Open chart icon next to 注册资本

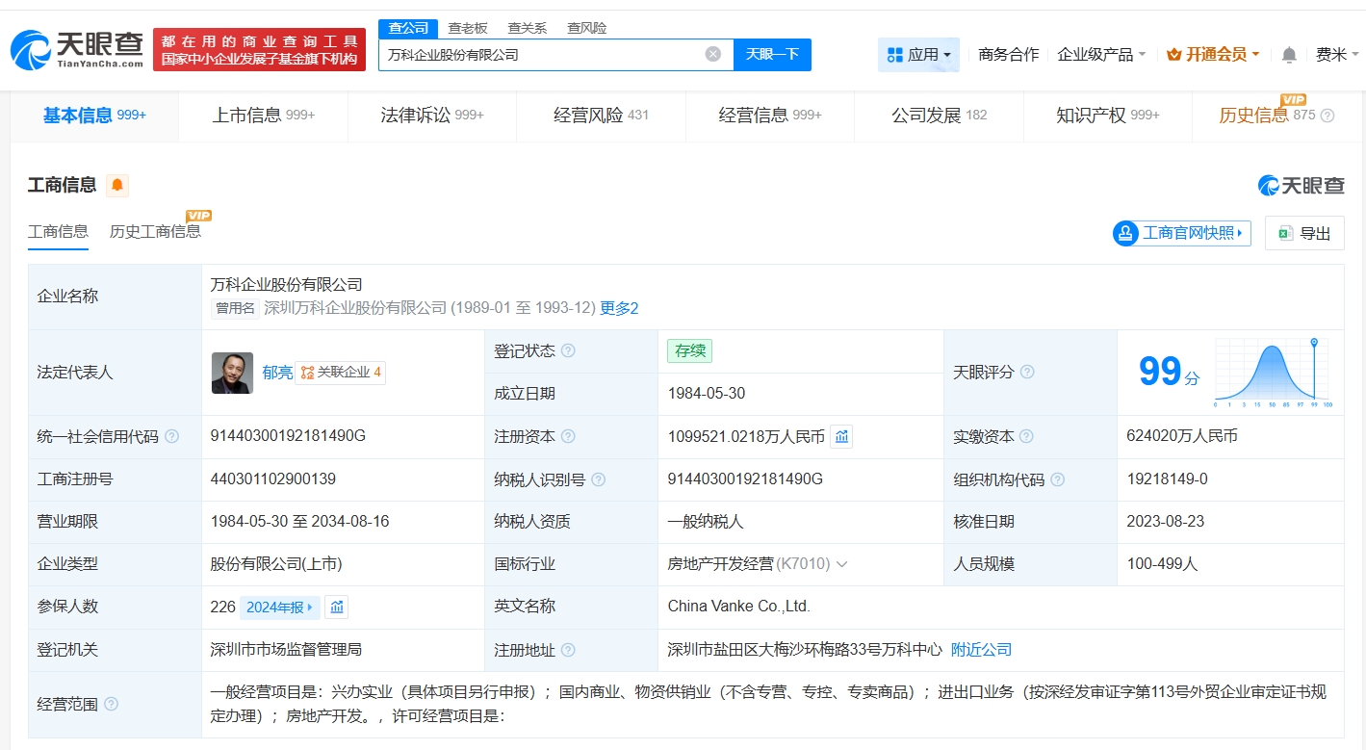click(841, 436)
